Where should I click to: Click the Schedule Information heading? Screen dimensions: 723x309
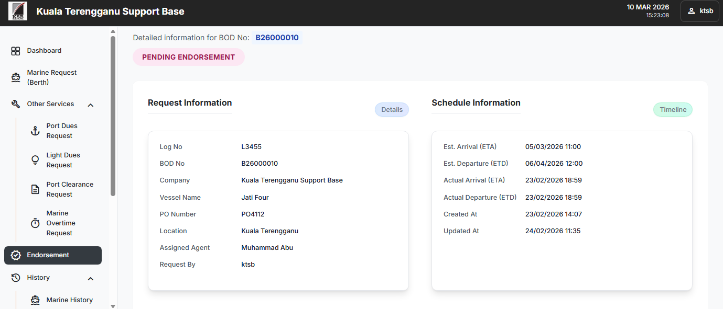[x=476, y=103]
